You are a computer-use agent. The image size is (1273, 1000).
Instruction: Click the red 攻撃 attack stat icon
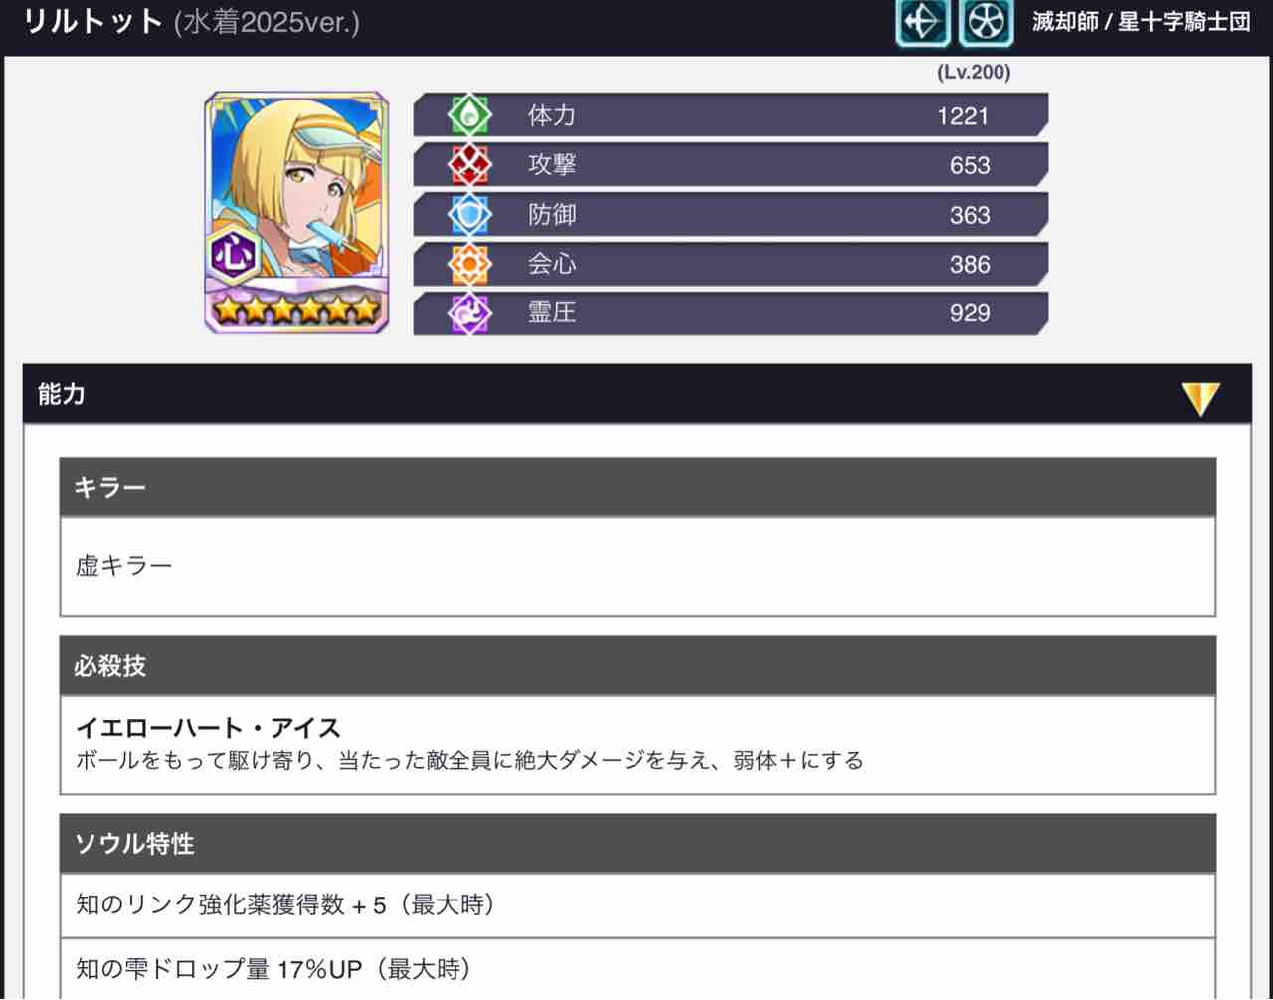[468, 165]
